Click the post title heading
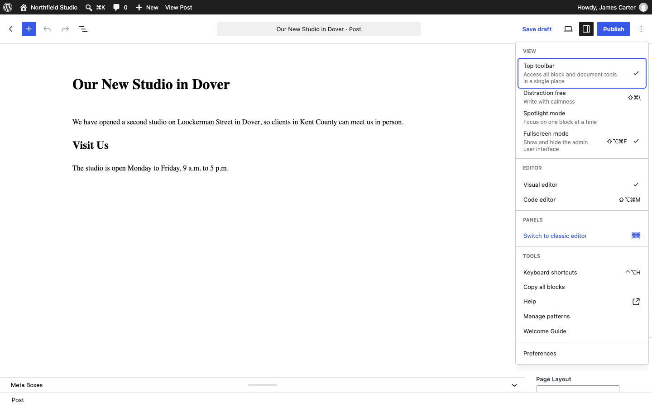The image size is (652, 407). click(151, 85)
